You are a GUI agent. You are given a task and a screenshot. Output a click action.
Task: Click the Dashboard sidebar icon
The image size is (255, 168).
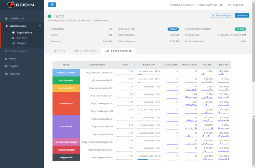(x=7, y=18)
